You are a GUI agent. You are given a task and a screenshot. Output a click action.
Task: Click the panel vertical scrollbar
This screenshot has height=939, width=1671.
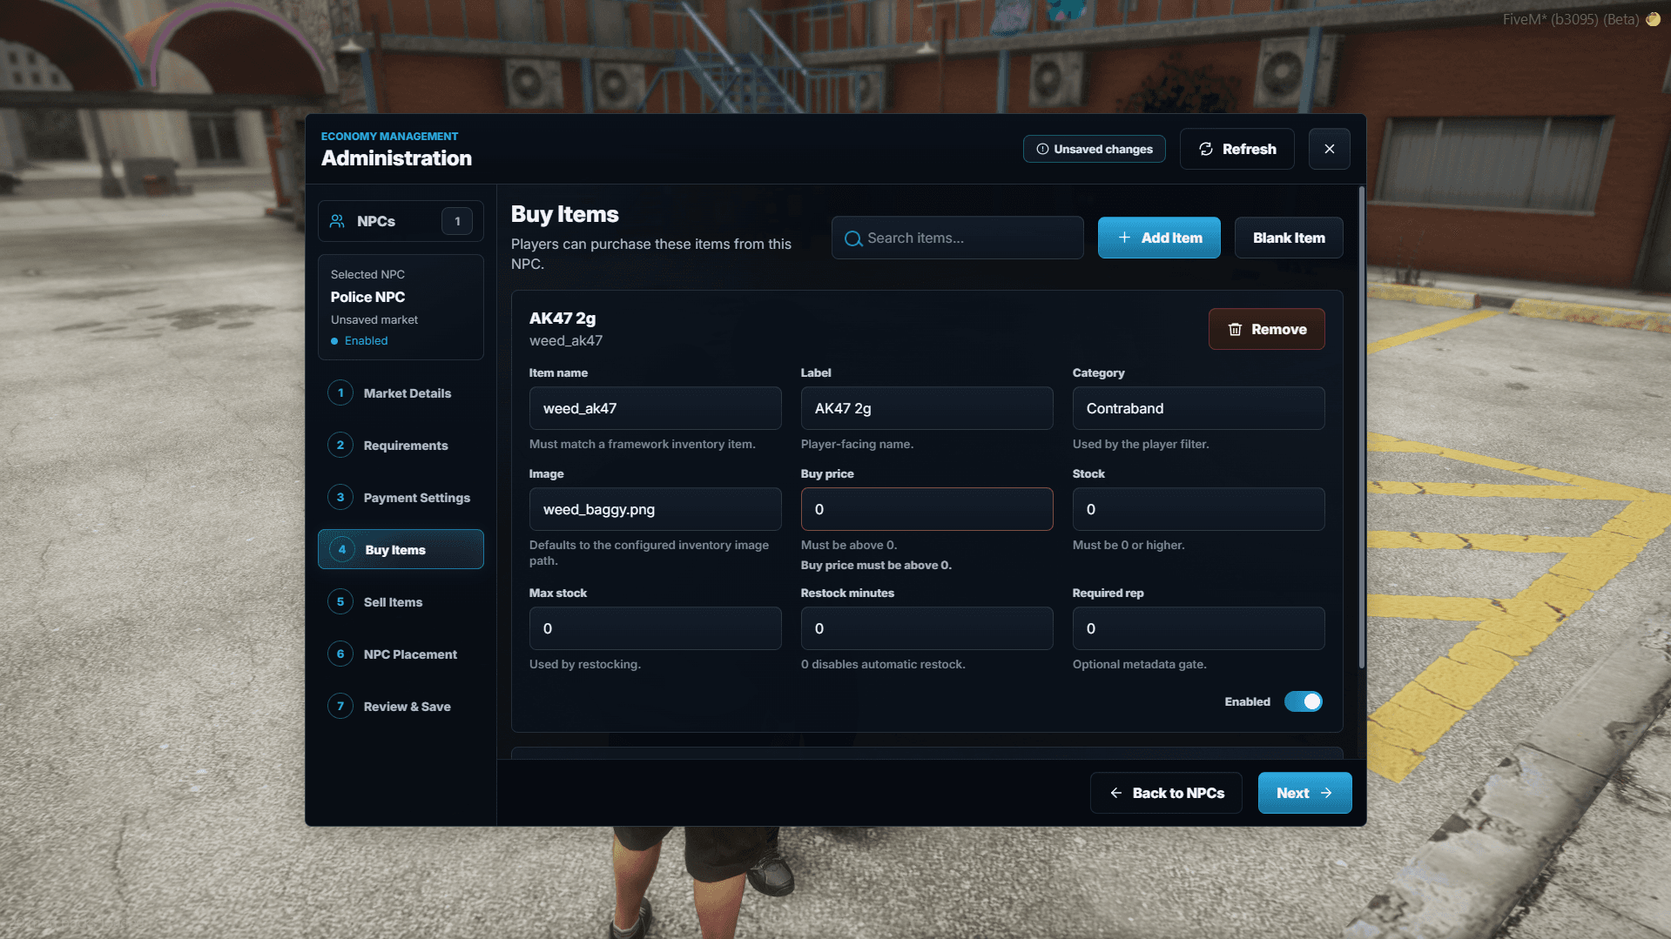(1361, 426)
